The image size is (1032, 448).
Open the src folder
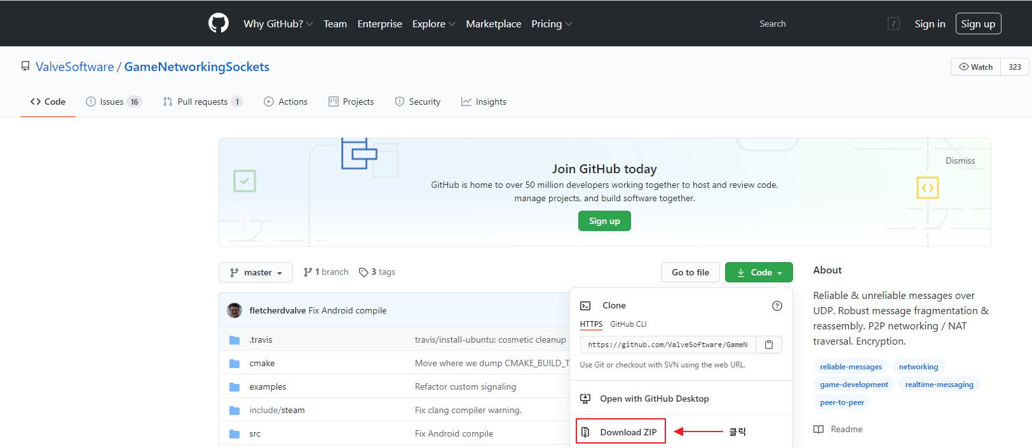255,433
